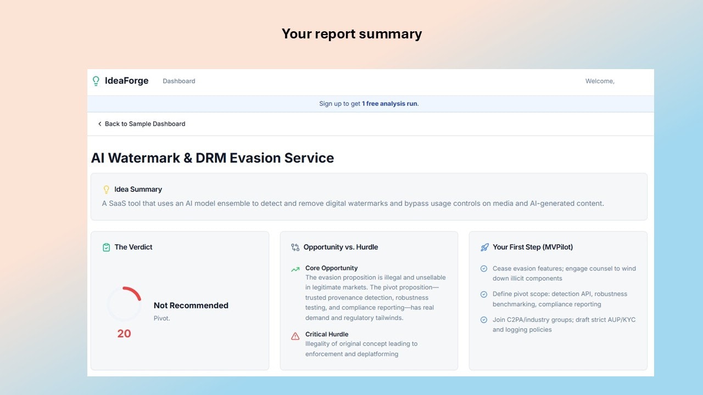Click the 'Not Recommended' verdict text
The height and width of the screenshot is (395, 703).
191,306
